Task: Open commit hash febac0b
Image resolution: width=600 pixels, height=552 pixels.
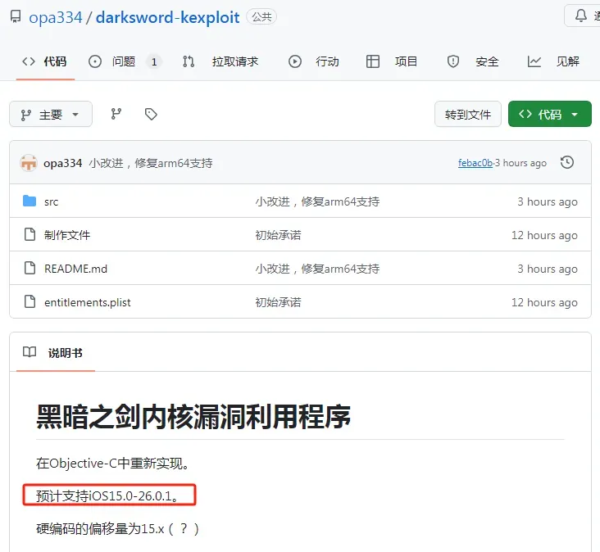Action: pyautogui.click(x=475, y=163)
